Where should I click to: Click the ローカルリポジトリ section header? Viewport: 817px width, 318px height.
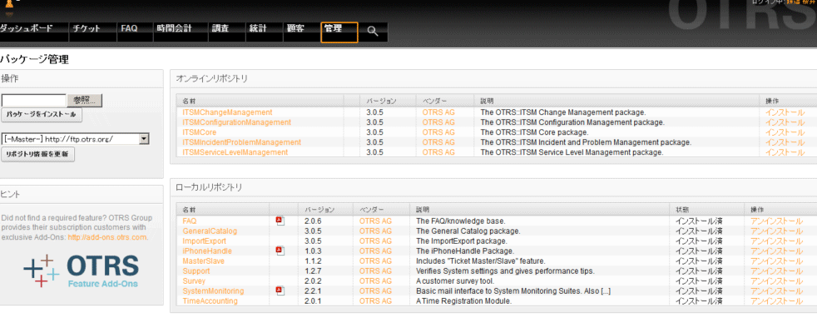point(209,186)
